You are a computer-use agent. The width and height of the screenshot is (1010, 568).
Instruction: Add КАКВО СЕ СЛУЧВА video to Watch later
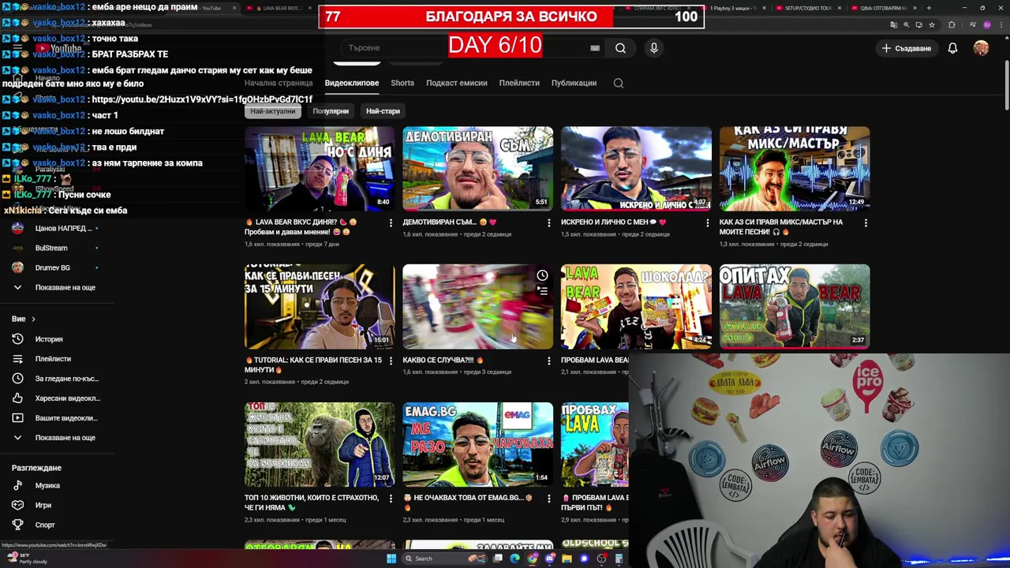click(x=542, y=275)
